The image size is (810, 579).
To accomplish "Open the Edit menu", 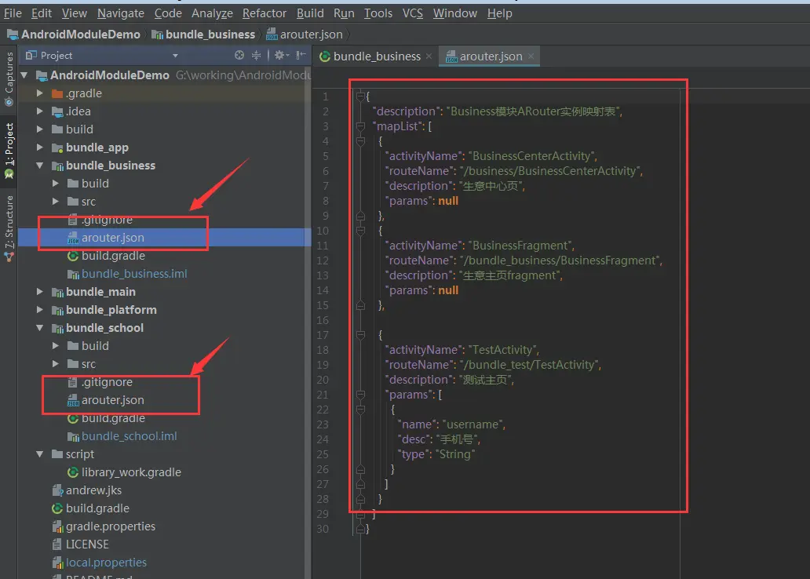I will (x=42, y=13).
